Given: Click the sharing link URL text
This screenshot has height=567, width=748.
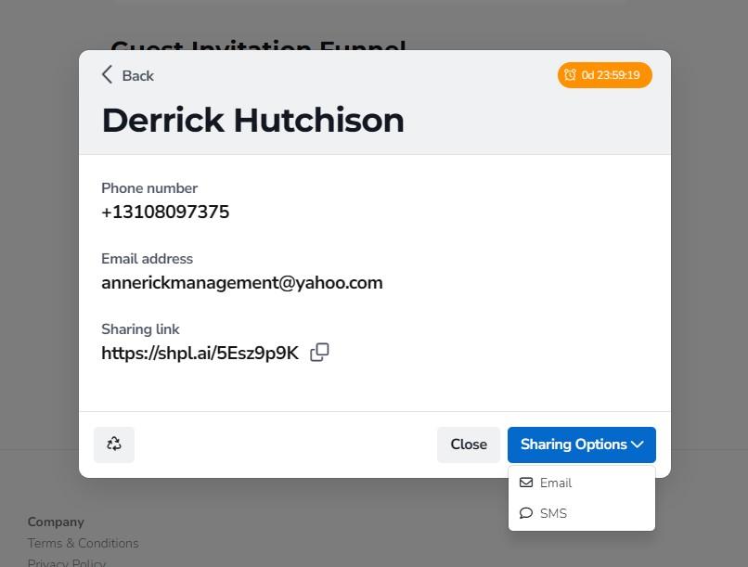Looking at the screenshot, I should pyautogui.click(x=200, y=354).
